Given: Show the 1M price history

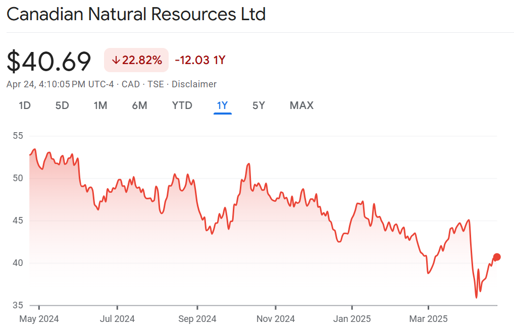Looking at the screenshot, I should tap(100, 105).
